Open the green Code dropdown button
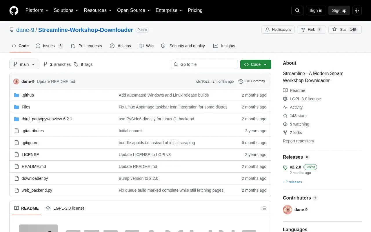Viewport: 371px width, 232px height. click(256, 64)
